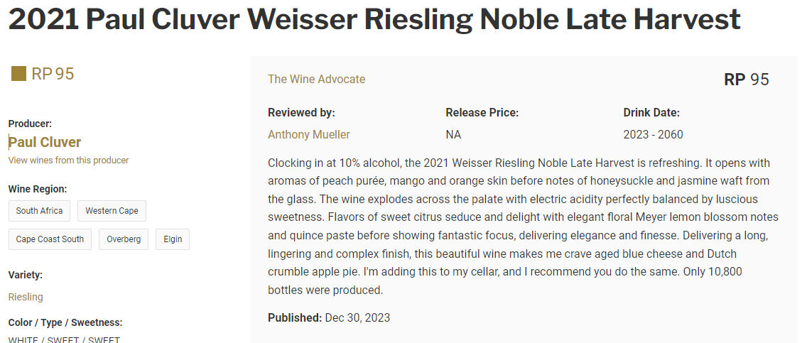Screen dimensions: 807x343
Task: Click View wines from this producer
Action: (x=68, y=160)
